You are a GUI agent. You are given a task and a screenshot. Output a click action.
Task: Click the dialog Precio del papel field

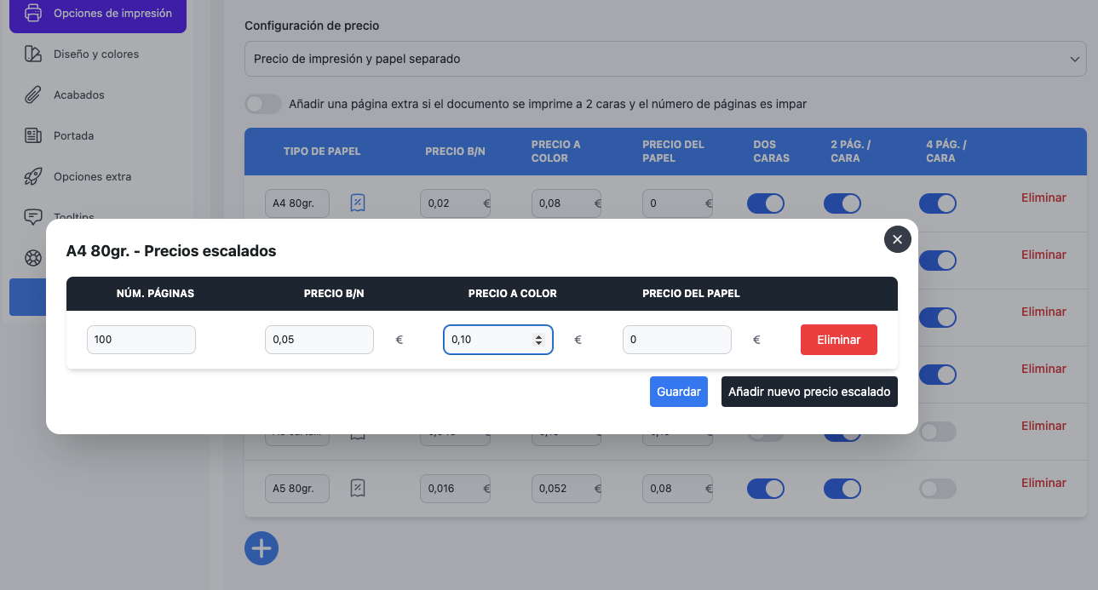point(677,340)
